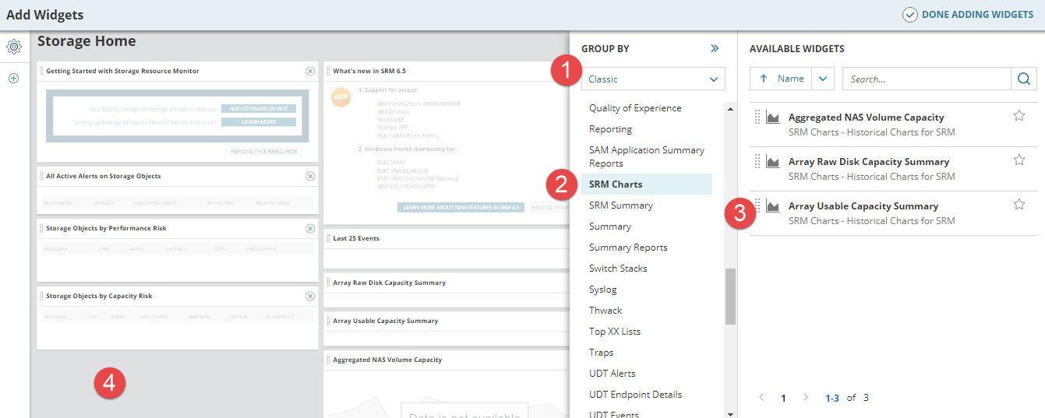Toggle ascending sort by Name button
1045x418 pixels.
(781, 79)
